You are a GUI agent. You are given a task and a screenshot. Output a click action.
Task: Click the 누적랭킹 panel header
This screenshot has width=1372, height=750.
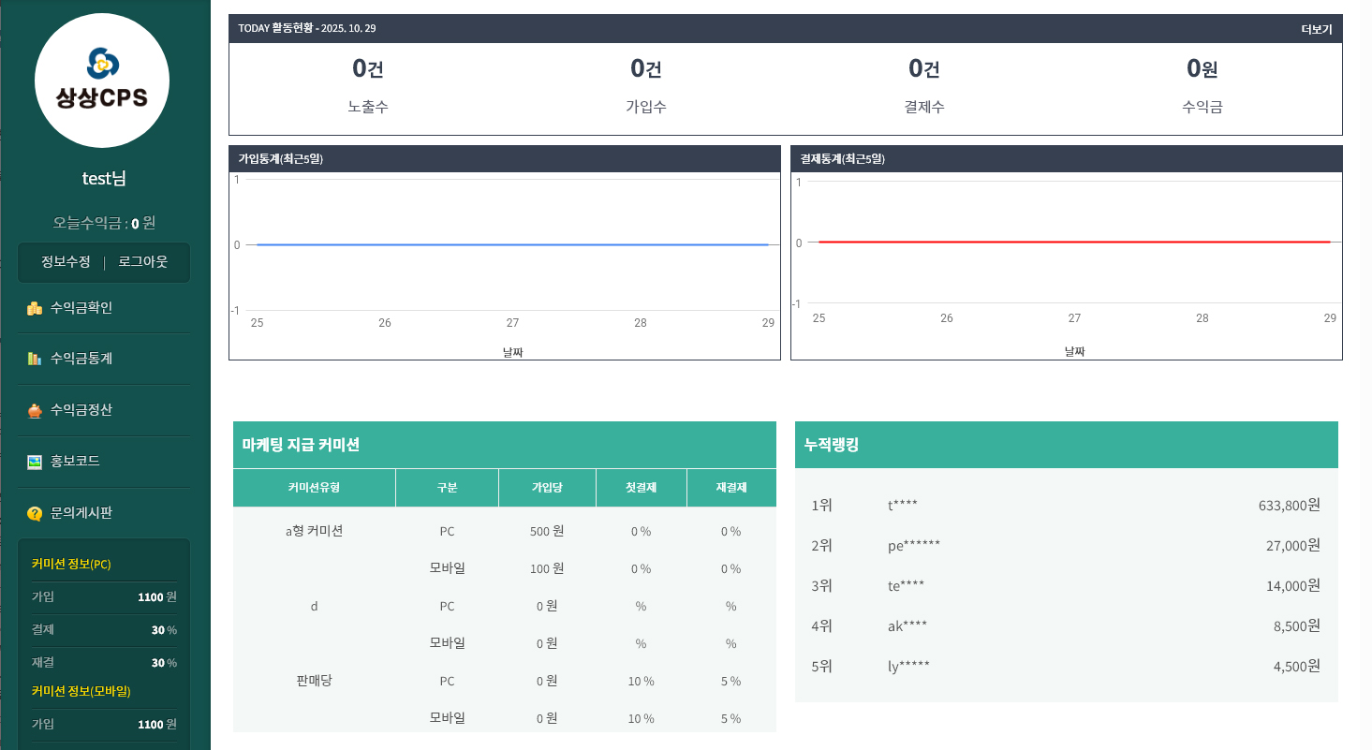1066,445
